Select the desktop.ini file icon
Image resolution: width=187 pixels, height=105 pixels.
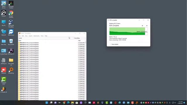pos(4,61)
